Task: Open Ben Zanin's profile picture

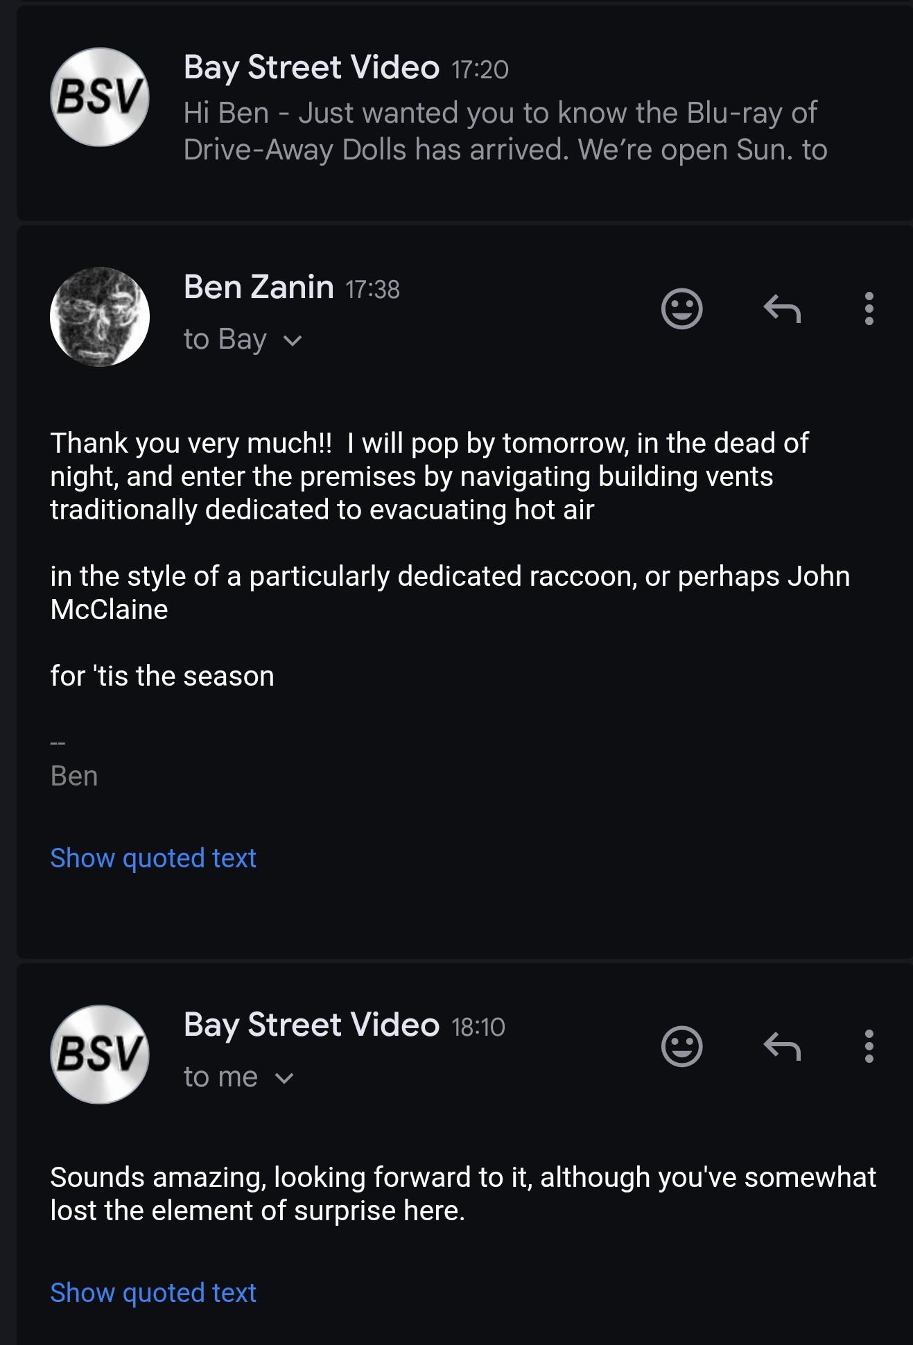Action: 100,317
